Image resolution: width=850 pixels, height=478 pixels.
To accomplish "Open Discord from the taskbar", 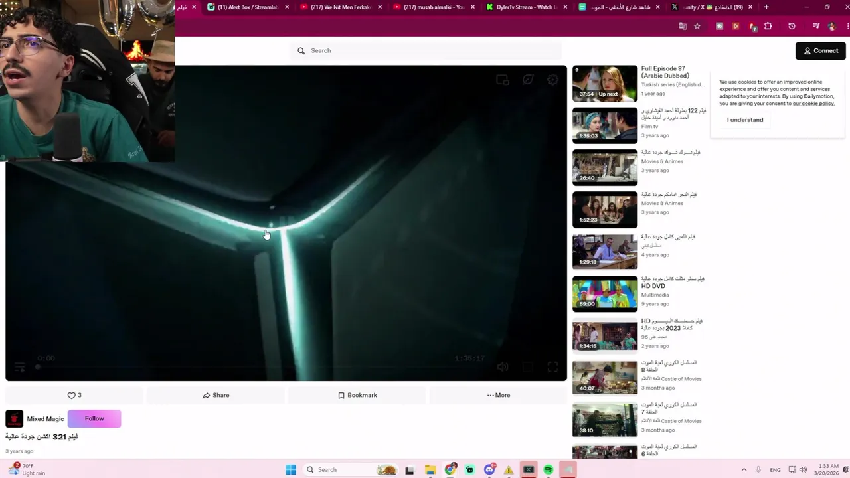I will point(489,470).
